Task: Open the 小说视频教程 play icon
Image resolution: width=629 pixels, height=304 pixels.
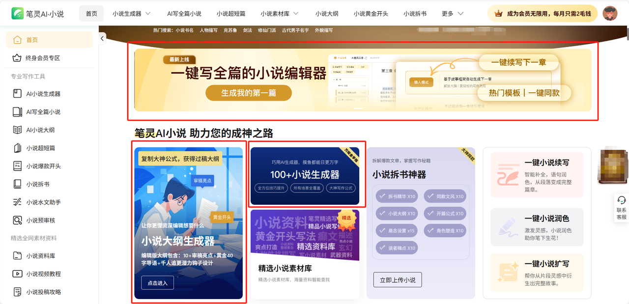Action: 17,274
